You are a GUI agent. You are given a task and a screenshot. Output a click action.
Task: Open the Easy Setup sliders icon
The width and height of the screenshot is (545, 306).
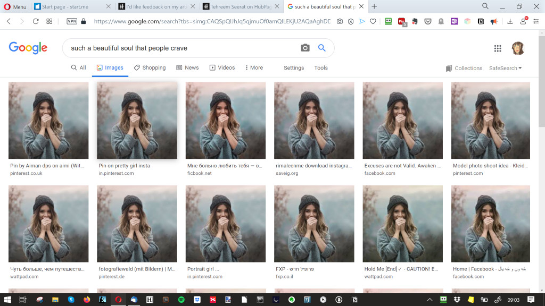(536, 21)
